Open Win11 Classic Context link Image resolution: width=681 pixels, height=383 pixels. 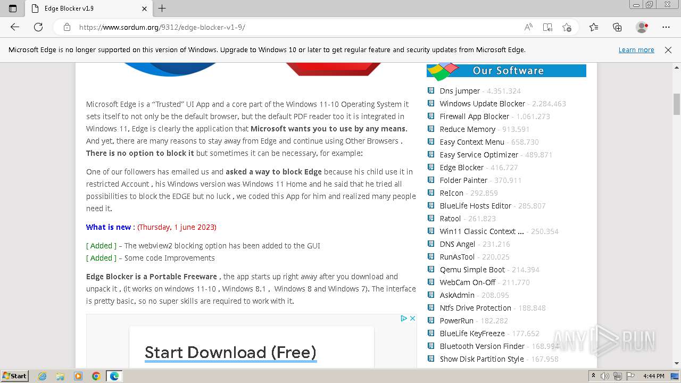[x=481, y=231]
